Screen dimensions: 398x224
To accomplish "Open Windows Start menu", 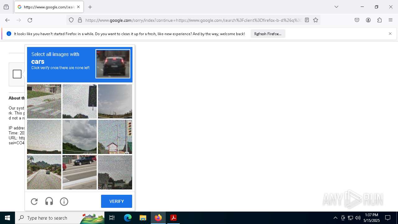I will [x=7, y=218].
